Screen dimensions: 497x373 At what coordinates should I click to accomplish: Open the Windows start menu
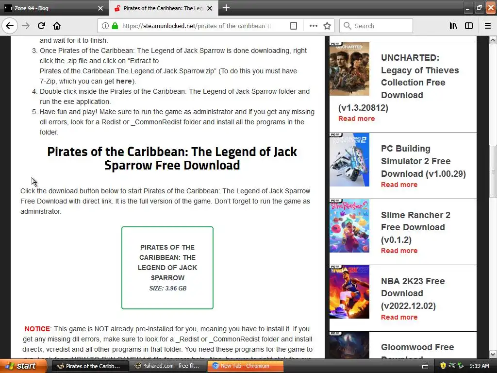click(x=23, y=366)
